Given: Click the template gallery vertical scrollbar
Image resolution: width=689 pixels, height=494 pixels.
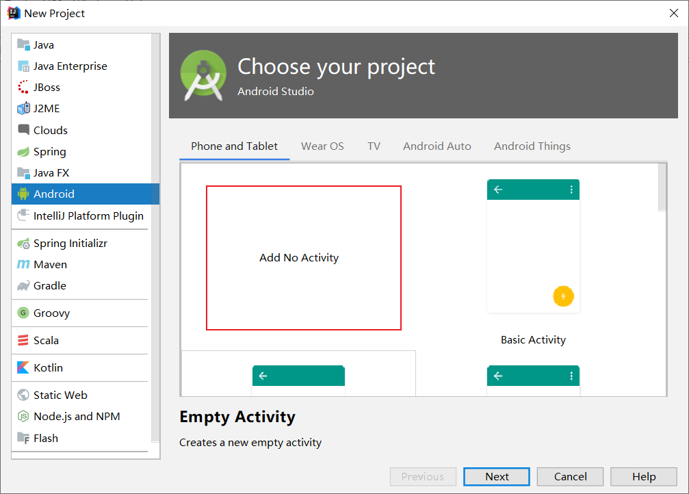Looking at the screenshot, I should 662,187.
